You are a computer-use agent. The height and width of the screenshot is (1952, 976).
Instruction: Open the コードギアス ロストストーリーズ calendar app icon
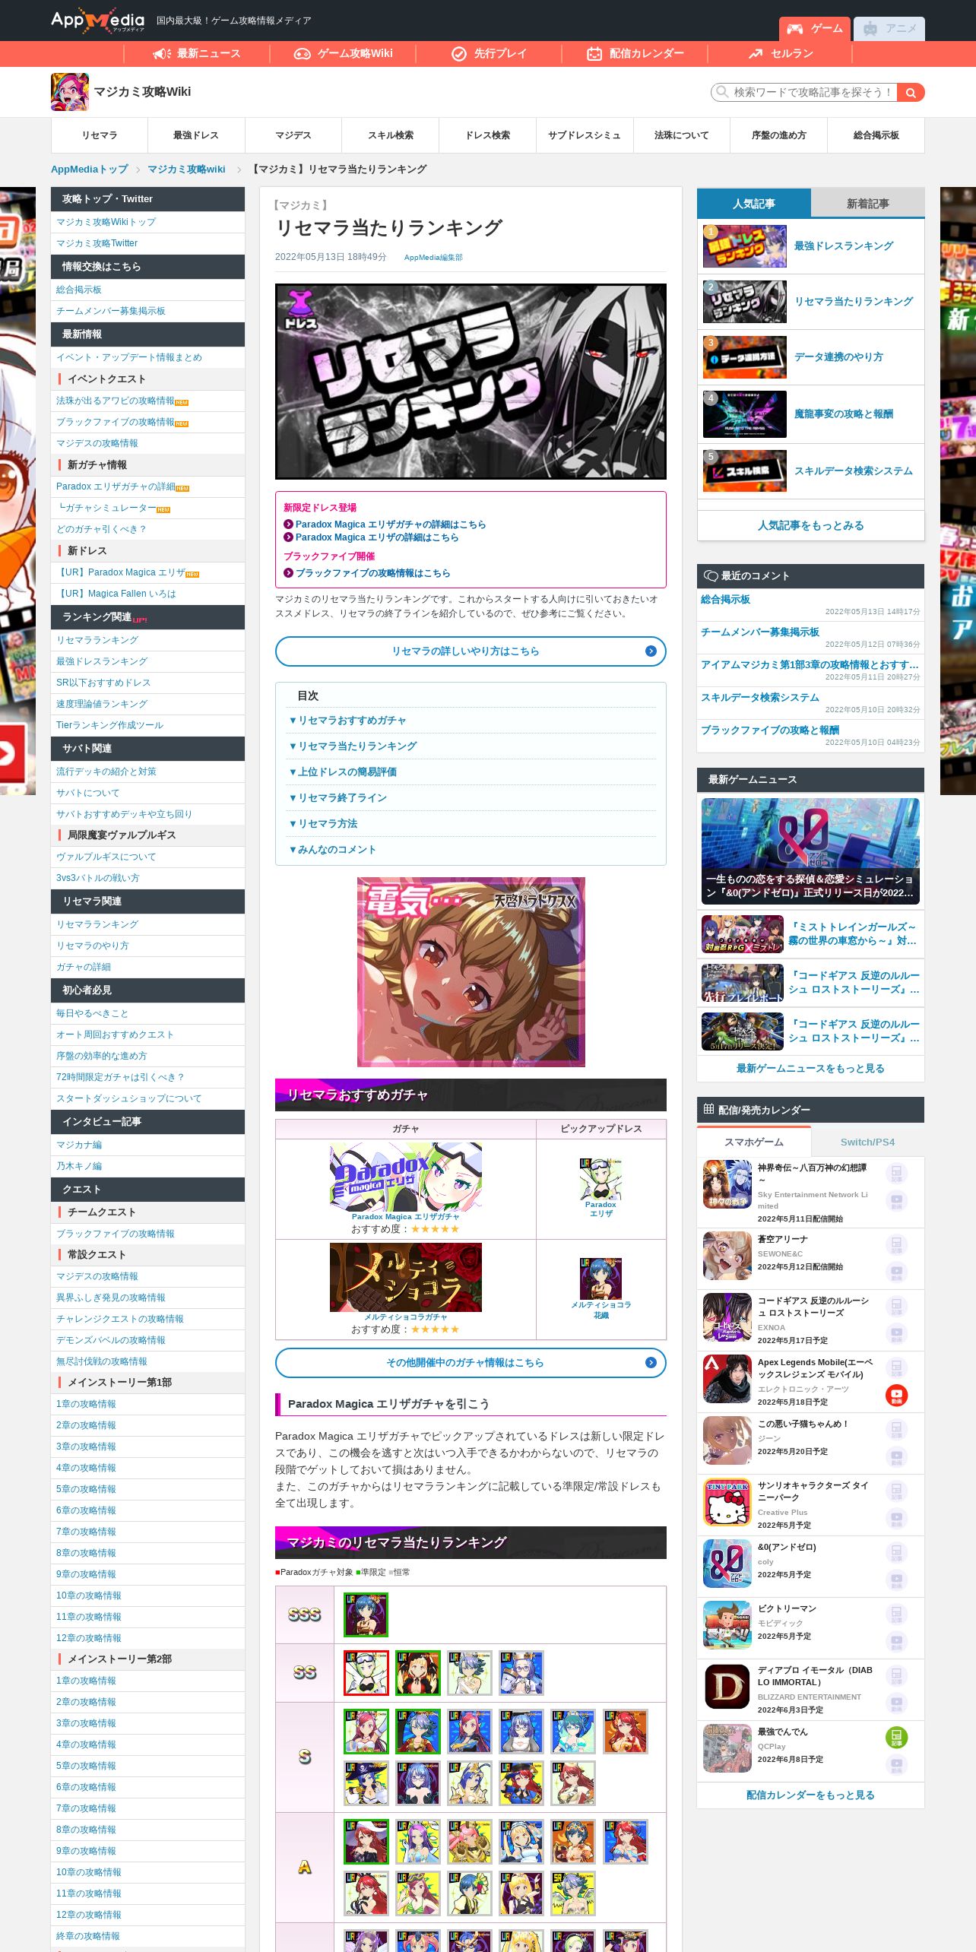[727, 1317]
